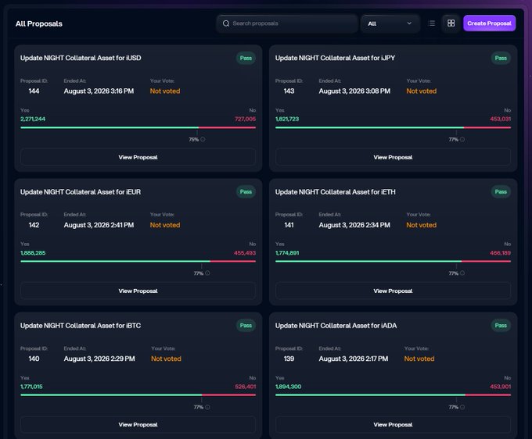The image size is (532, 439).
Task: View Proposal for iETH collateral update
Action: pos(393,291)
